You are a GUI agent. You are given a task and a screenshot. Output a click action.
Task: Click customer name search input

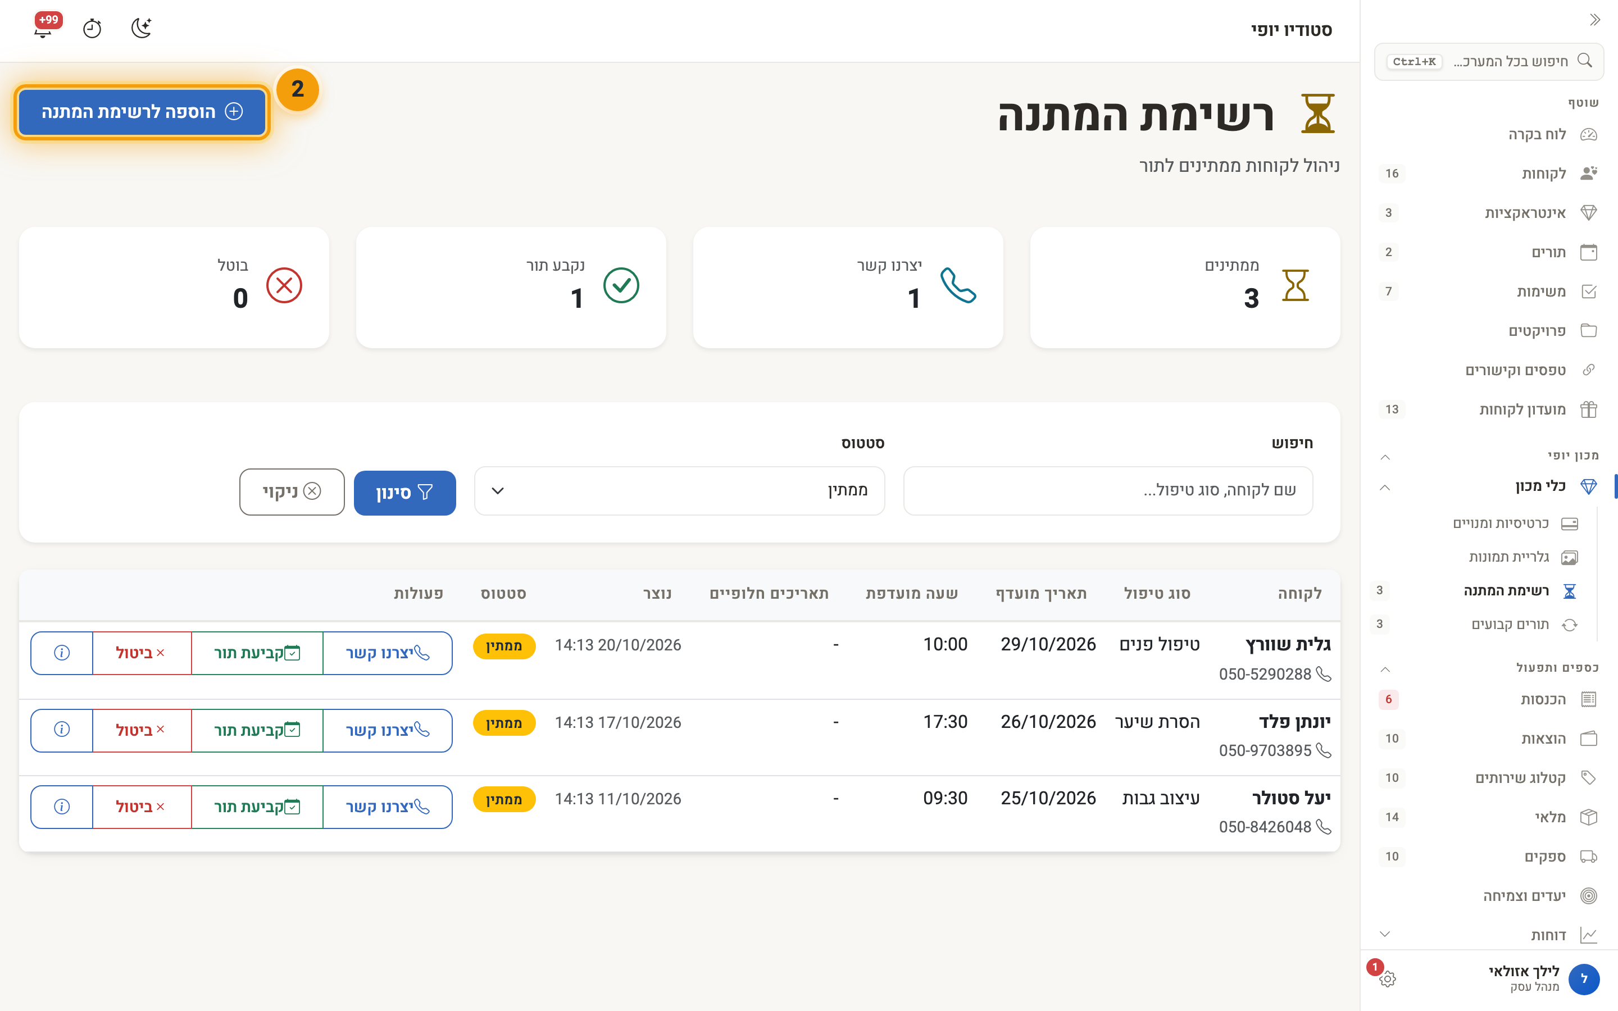coord(1108,491)
